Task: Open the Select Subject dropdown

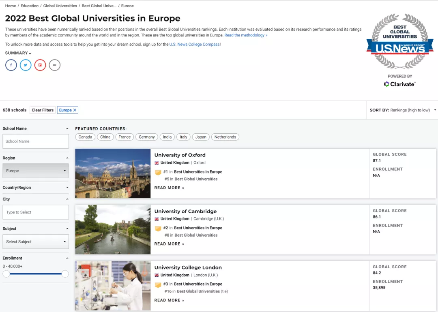Action: click(35, 241)
